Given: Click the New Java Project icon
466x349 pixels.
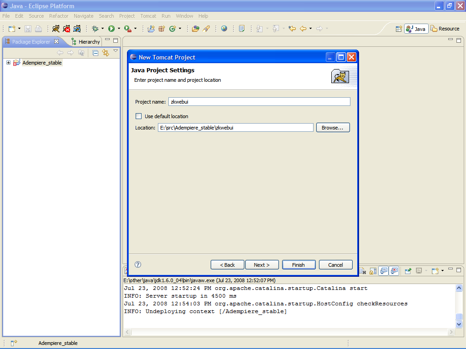Looking at the screenshot, I should point(151,29).
